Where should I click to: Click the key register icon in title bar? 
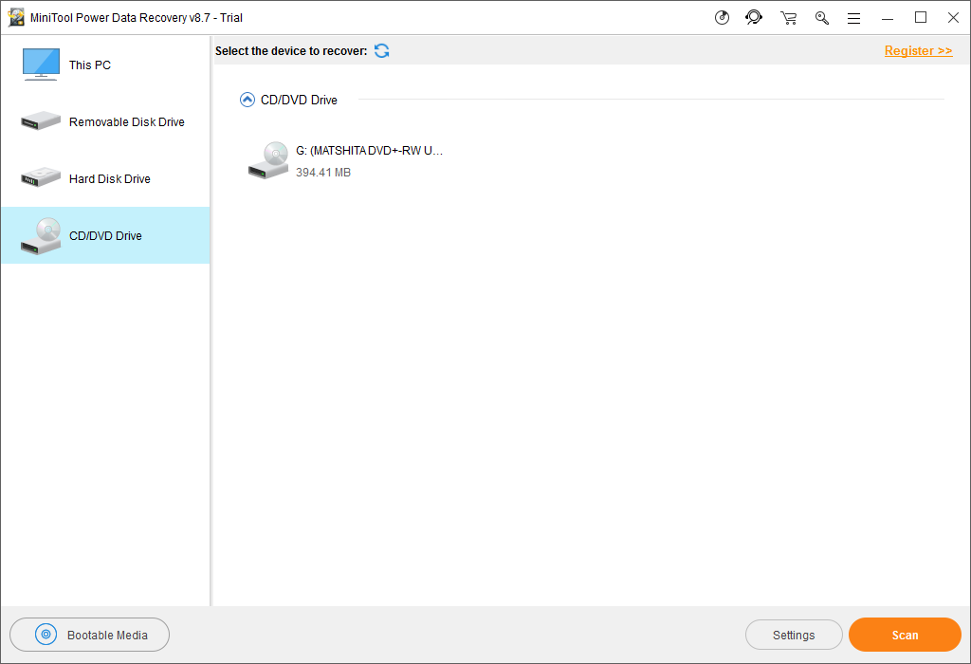coord(822,18)
